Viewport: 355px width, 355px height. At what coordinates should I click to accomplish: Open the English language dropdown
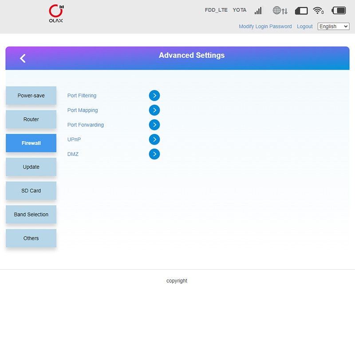pyautogui.click(x=333, y=27)
